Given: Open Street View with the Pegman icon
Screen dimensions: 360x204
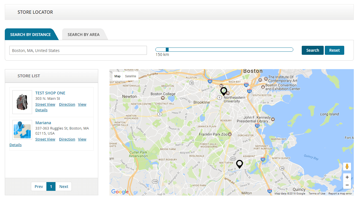Looking at the screenshot, I should 347,167.
